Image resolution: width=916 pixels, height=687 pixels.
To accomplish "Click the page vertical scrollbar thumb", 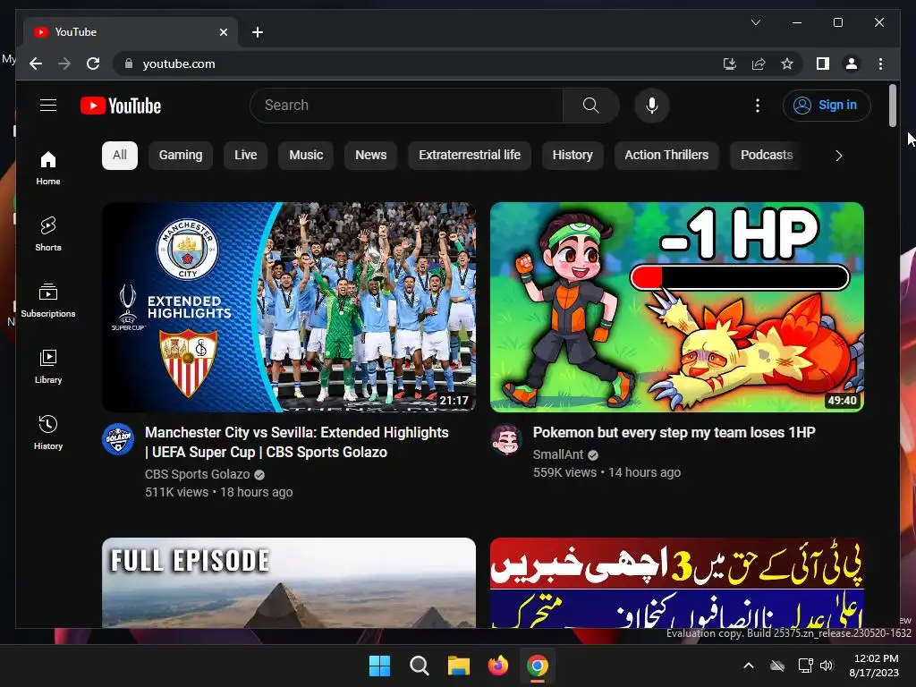I will coord(892,106).
